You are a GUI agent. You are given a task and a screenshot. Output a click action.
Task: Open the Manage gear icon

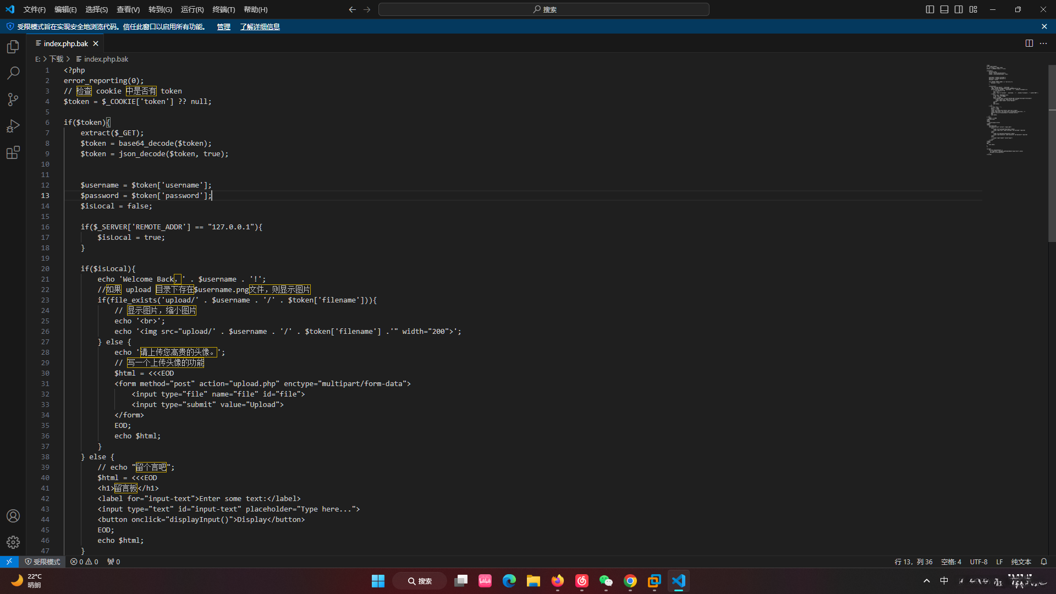tap(13, 542)
